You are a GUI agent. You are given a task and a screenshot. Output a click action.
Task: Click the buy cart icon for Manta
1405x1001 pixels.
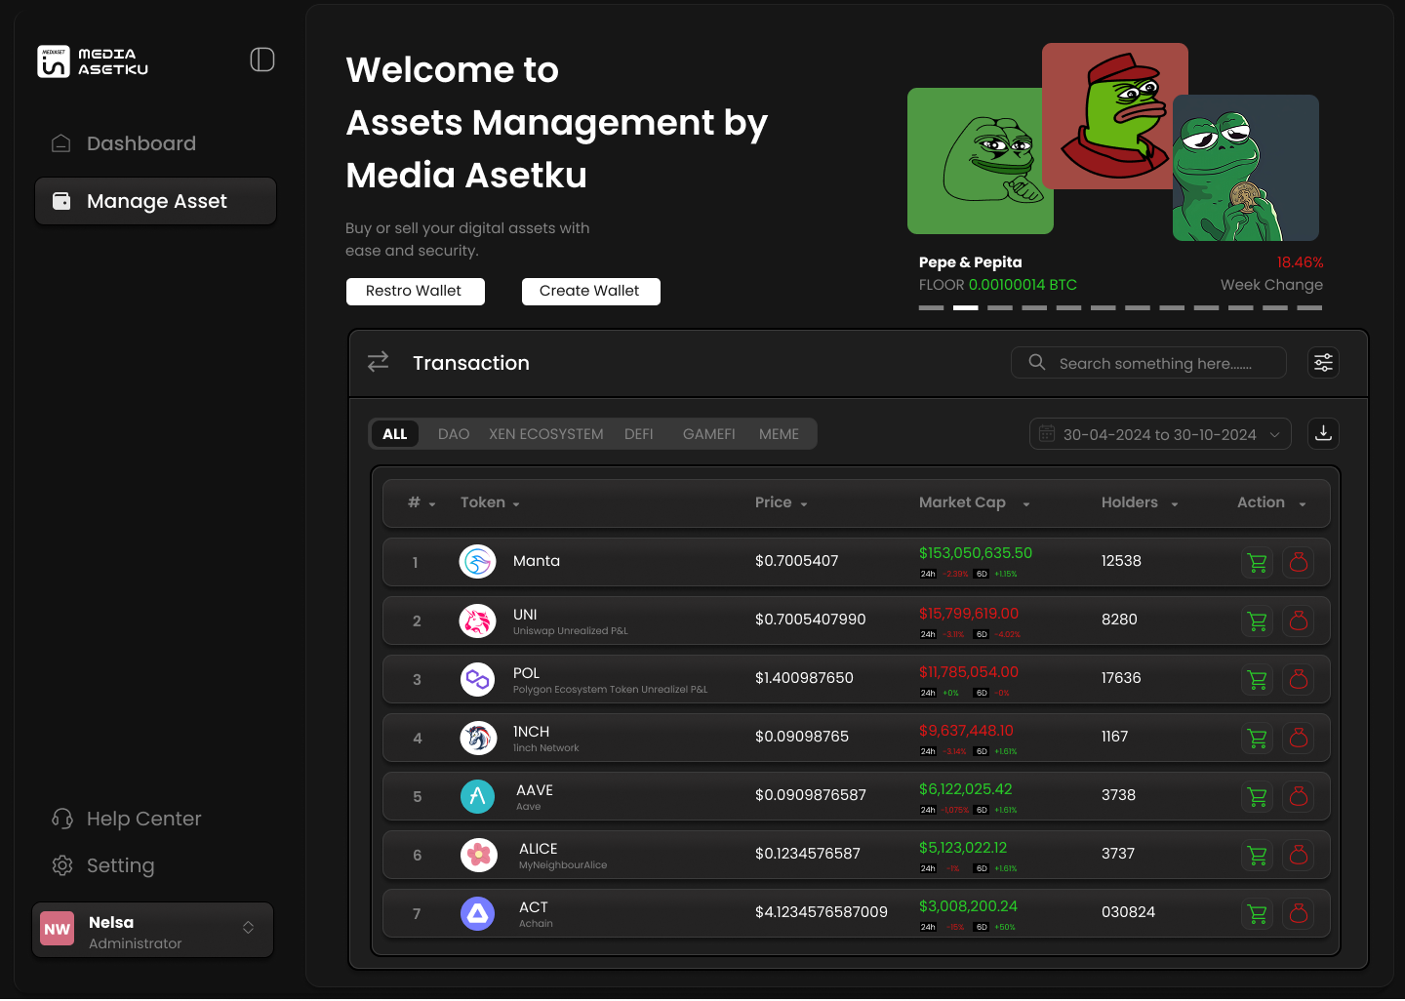(x=1257, y=562)
